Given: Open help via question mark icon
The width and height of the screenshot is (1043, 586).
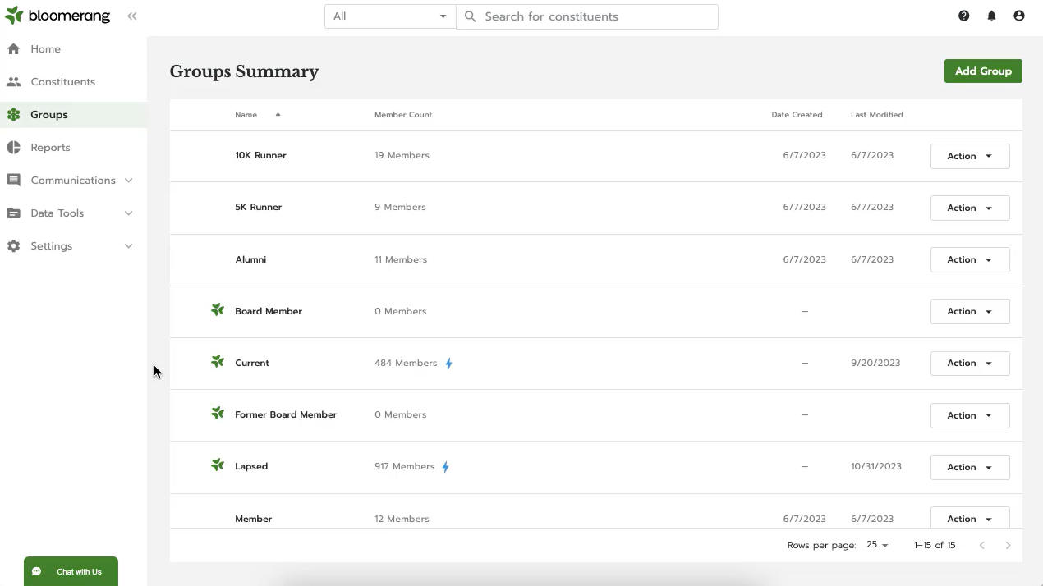Looking at the screenshot, I should 964,16.
